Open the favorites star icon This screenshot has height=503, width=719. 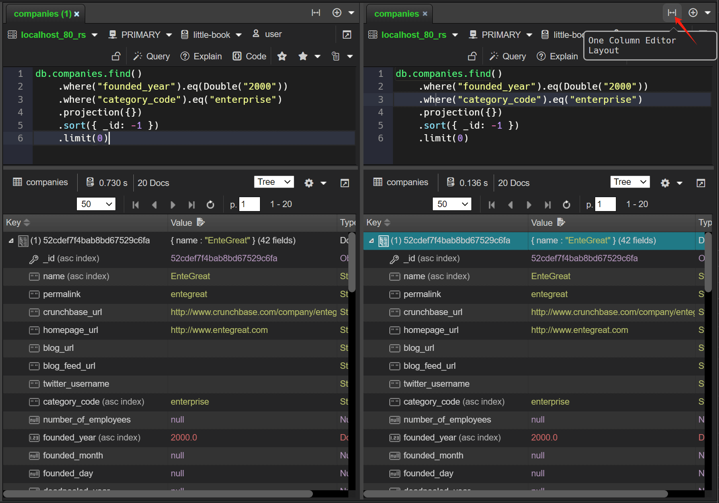pyautogui.click(x=303, y=56)
